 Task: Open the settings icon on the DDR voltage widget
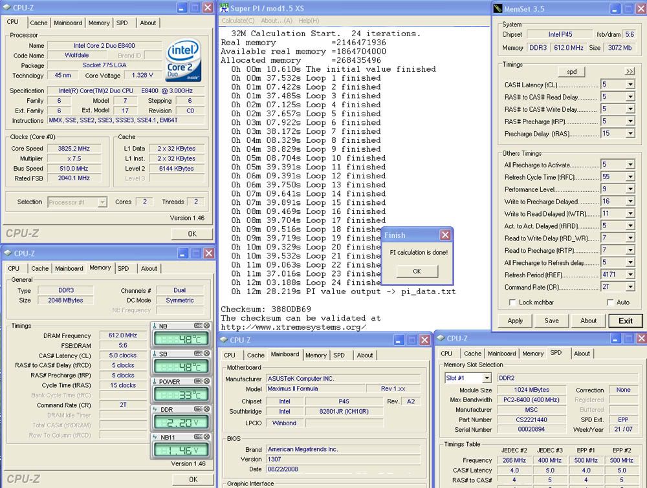198,409
